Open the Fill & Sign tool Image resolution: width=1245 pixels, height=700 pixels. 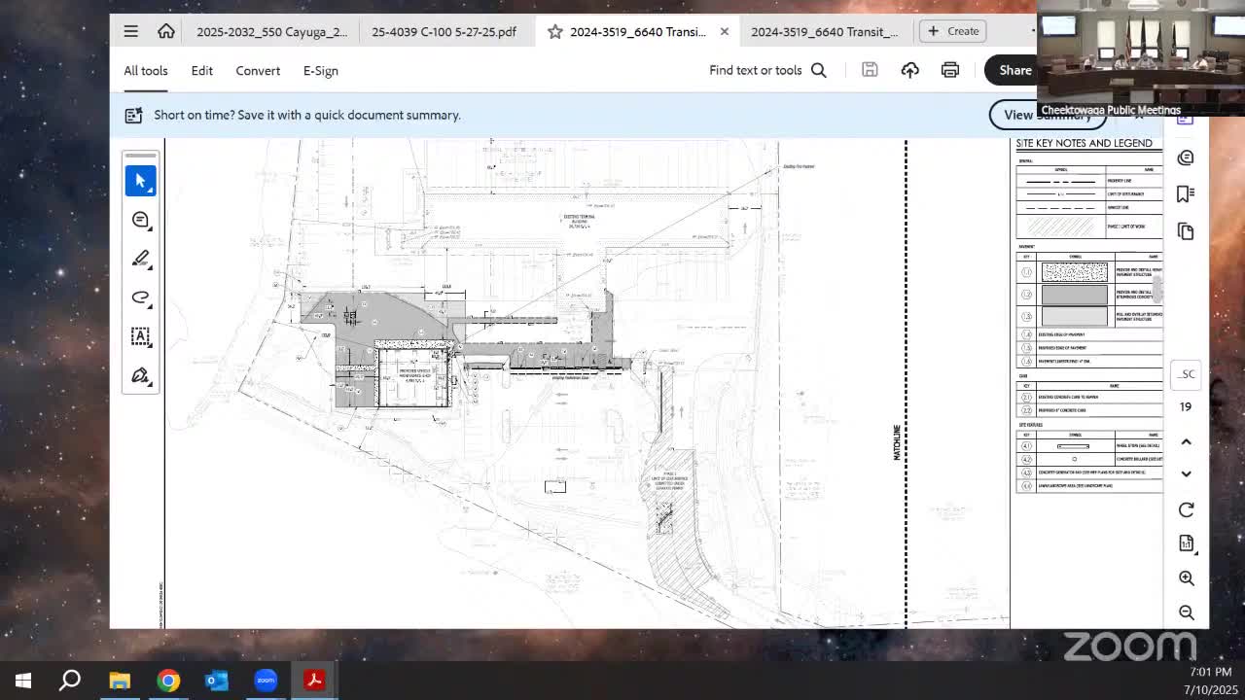click(x=140, y=375)
